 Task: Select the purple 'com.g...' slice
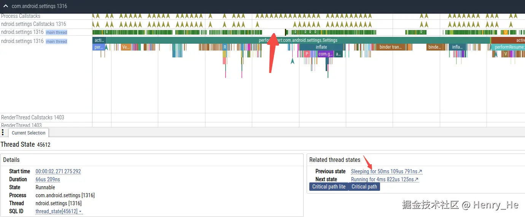point(325,54)
